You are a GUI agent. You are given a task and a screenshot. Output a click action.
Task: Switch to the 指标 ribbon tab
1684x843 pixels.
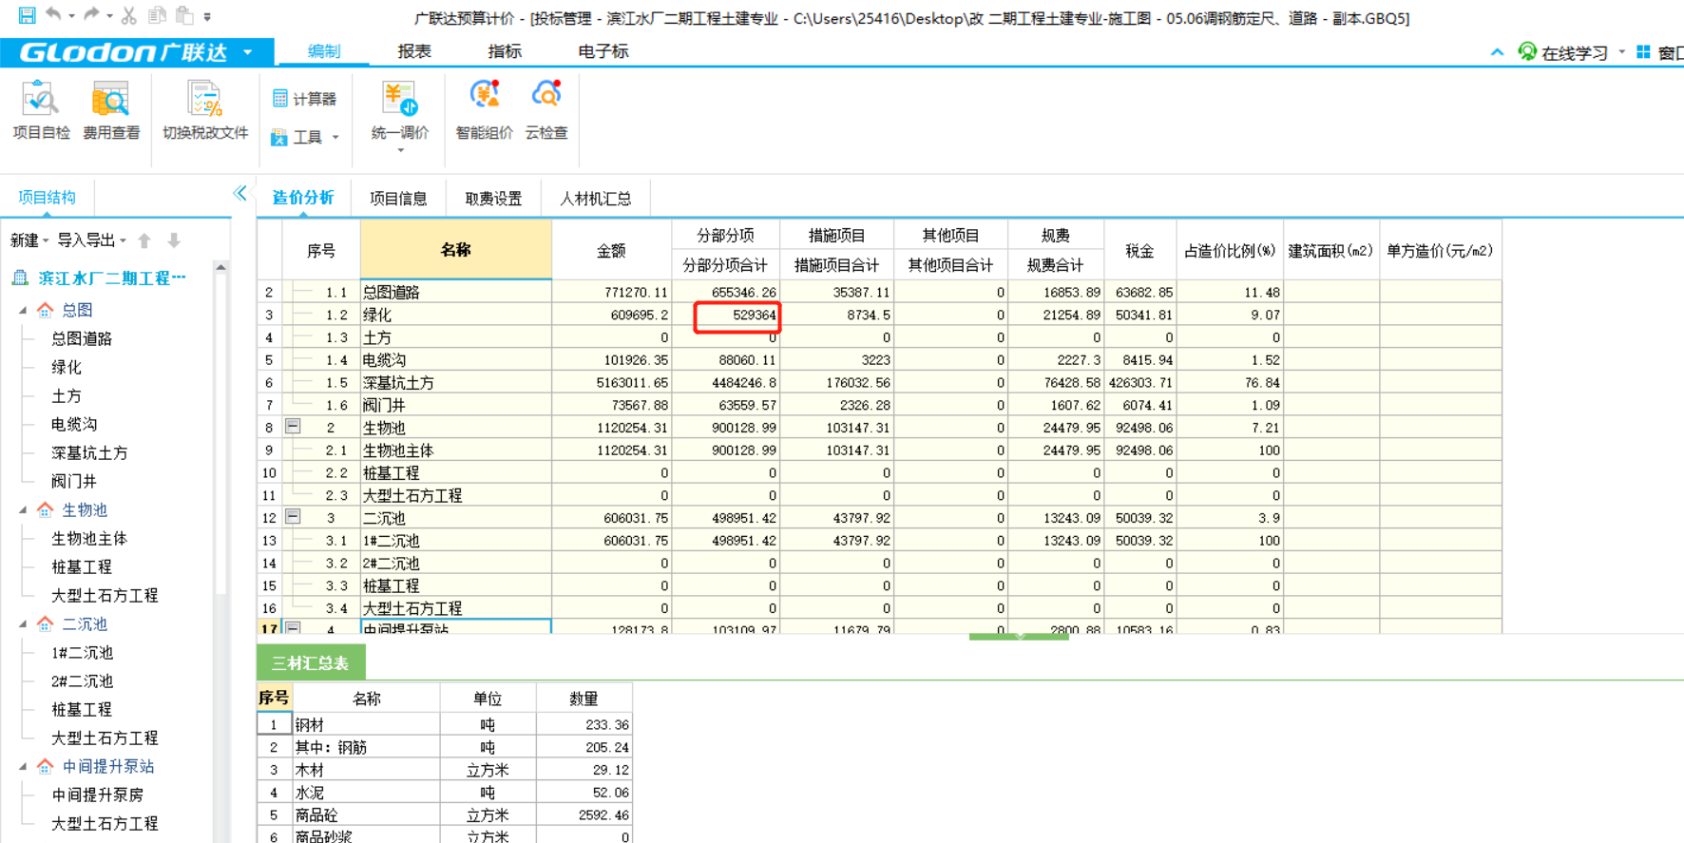[504, 51]
